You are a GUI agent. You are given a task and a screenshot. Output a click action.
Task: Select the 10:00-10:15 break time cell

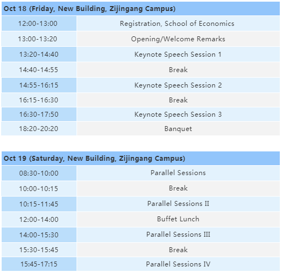point(39,188)
